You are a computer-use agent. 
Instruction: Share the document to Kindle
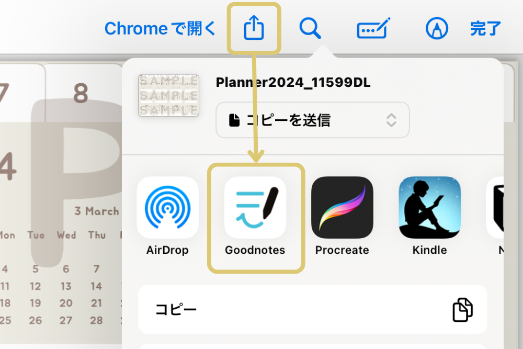tap(429, 208)
